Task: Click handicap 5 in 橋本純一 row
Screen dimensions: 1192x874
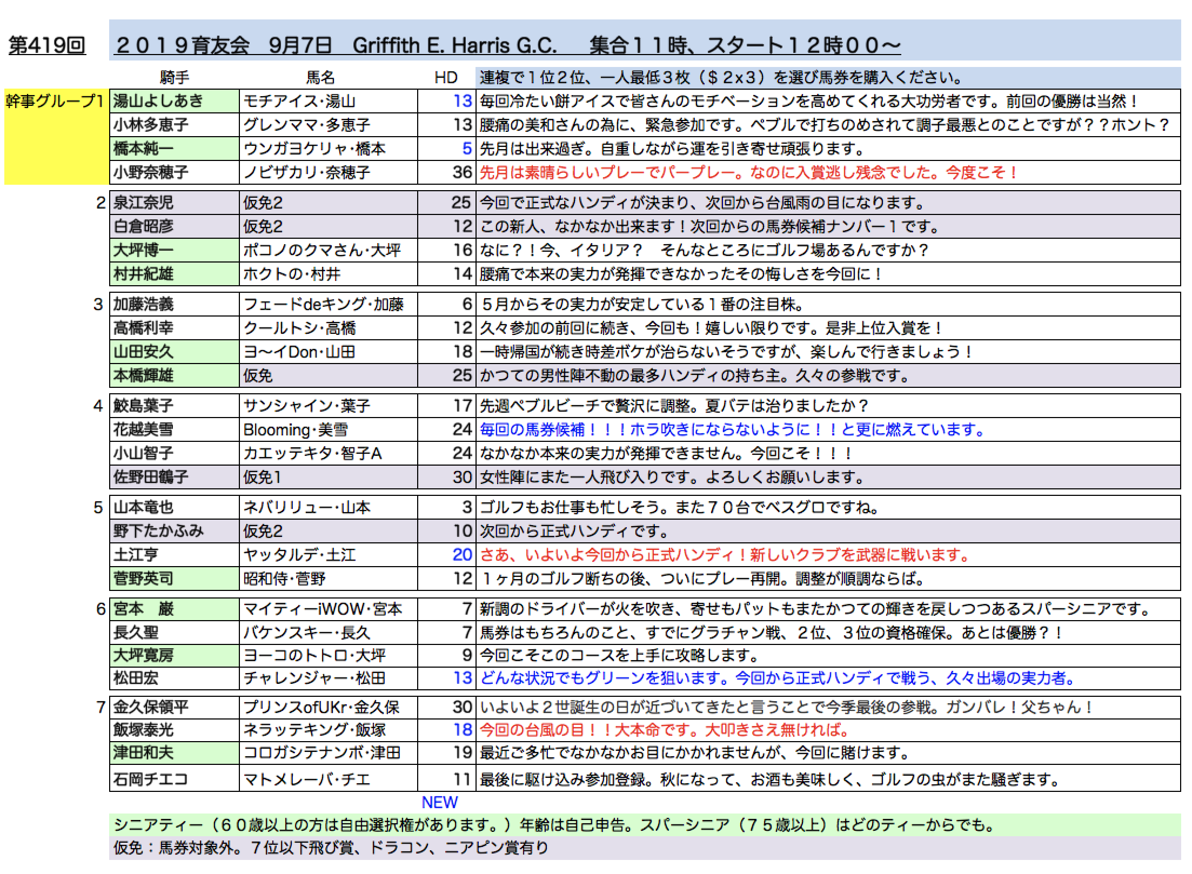Action: (467, 149)
